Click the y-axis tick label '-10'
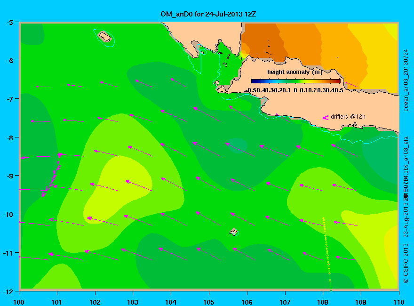 coord(8,214)
